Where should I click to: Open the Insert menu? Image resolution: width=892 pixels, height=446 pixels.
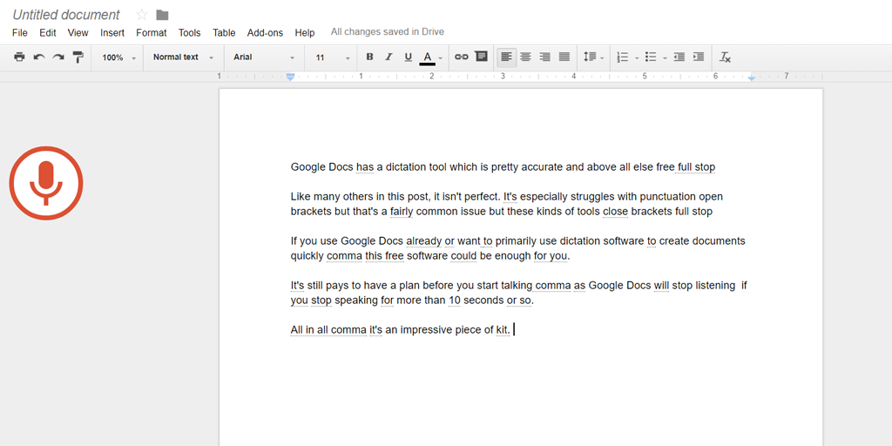tap(112, 32)
